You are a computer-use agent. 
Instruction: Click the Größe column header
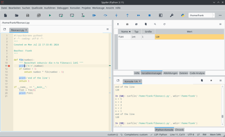(148, 31)
